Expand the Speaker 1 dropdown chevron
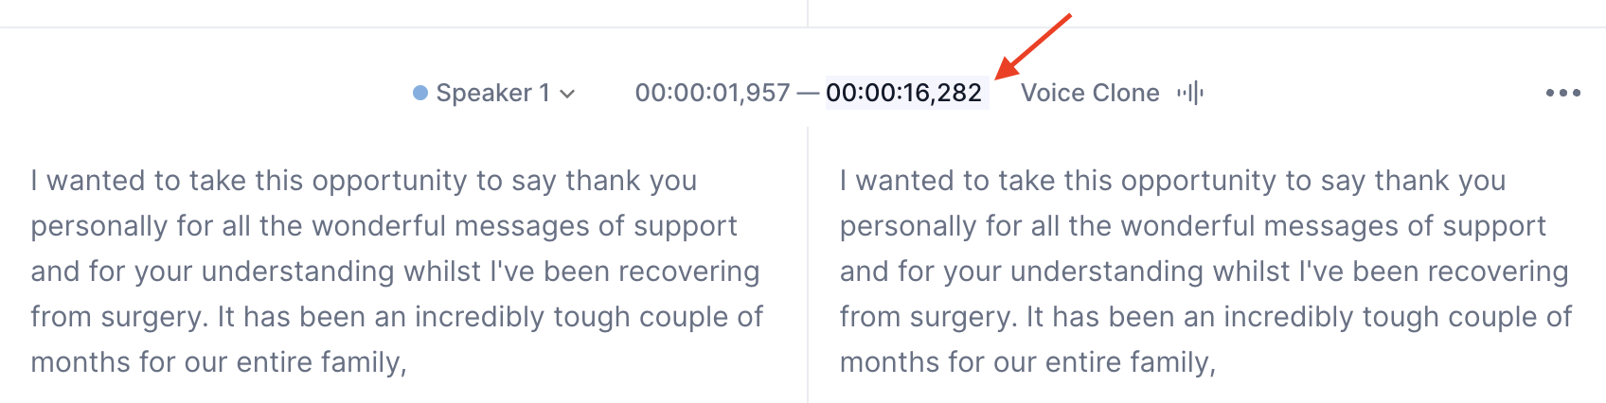The width and height of the screenshot is (1606, 403). 567,94
